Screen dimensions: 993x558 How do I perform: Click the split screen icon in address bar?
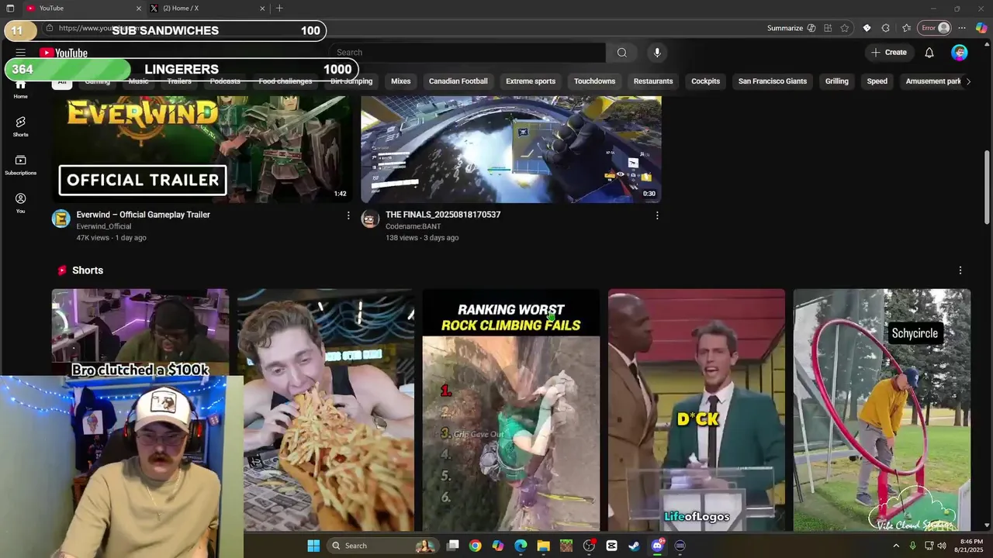pyautogui.click(x=828, y=28)
